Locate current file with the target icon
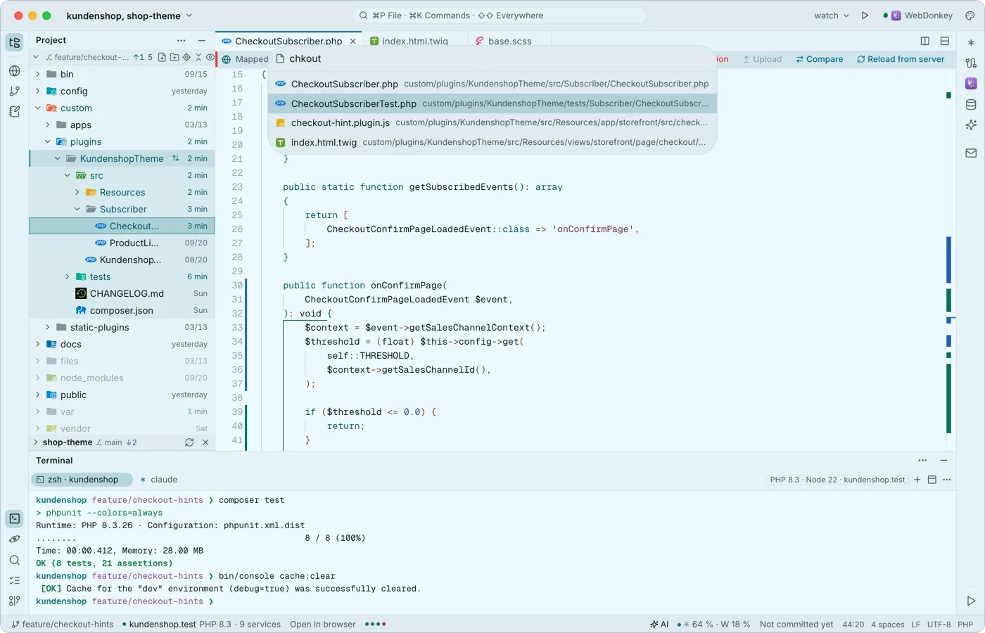 point(186,57)
